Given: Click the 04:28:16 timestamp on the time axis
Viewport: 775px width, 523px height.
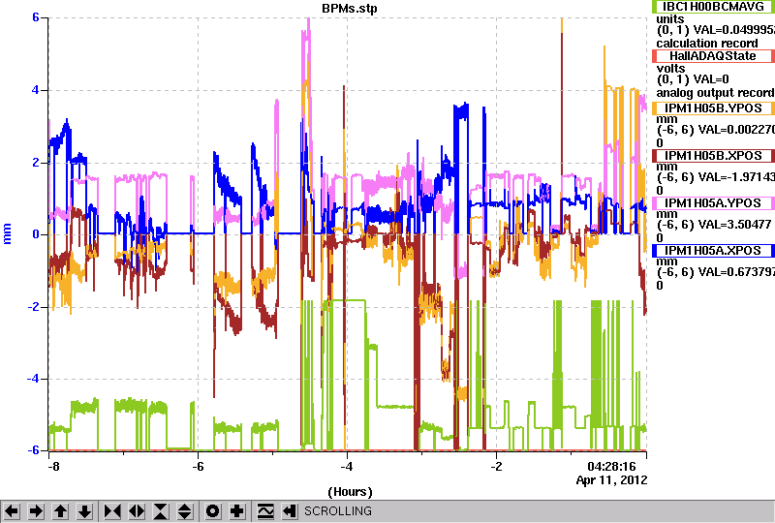Looking at the screenshot, I should [x=611, y=467].
